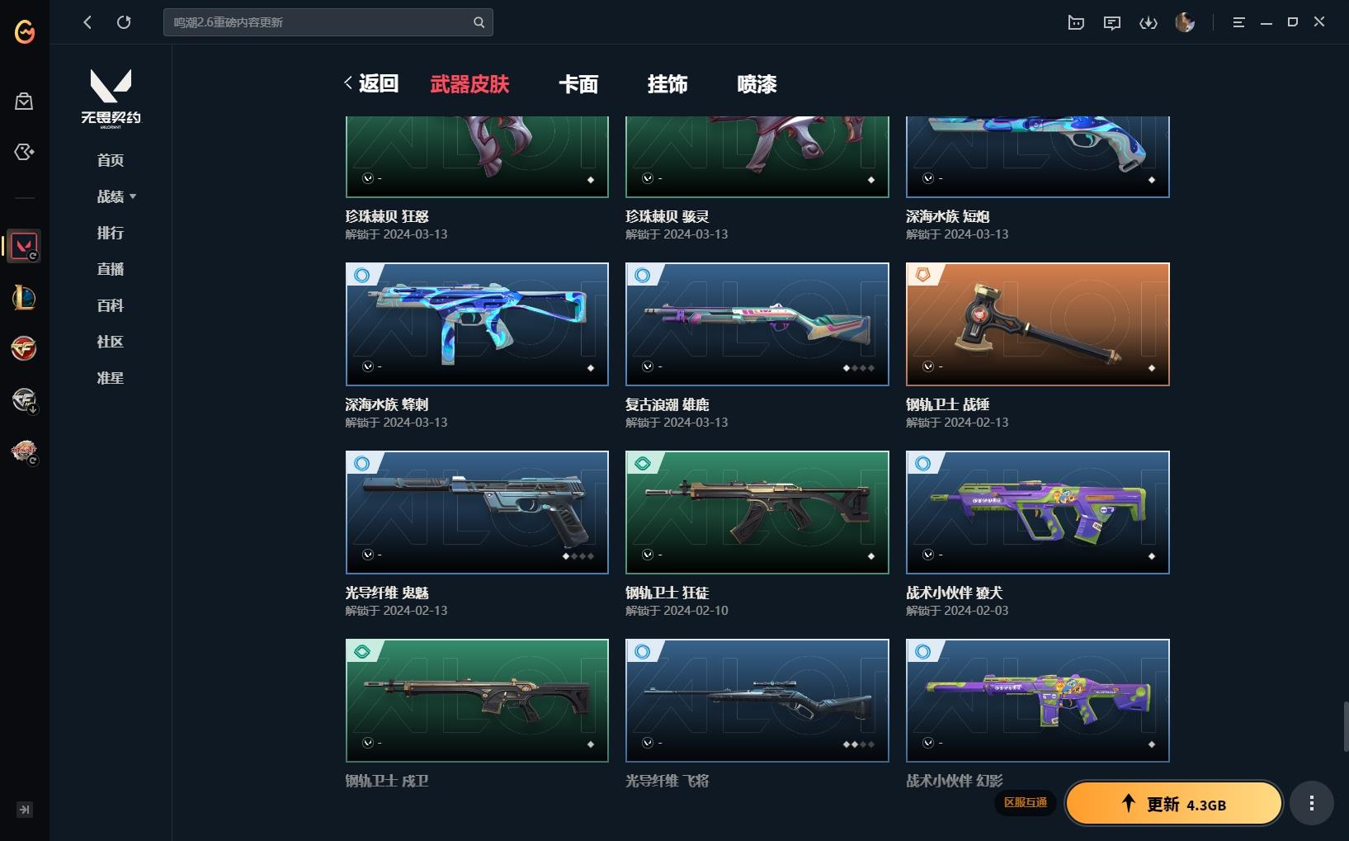The image size is (1349, 841).
Task: Open the League of Legends sidebar icon
Action: 24,297
